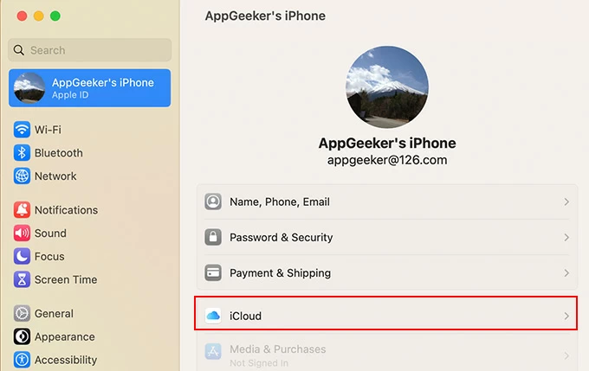Image resolution: width=589 pixels, height=371 pixels.
Task: Click the Focus moon icon
Action: tap(23, 257)
